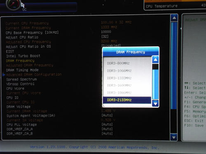Click the main list scroll-up arrow
This screenshot has height=154, width=206.
(174, 18)
